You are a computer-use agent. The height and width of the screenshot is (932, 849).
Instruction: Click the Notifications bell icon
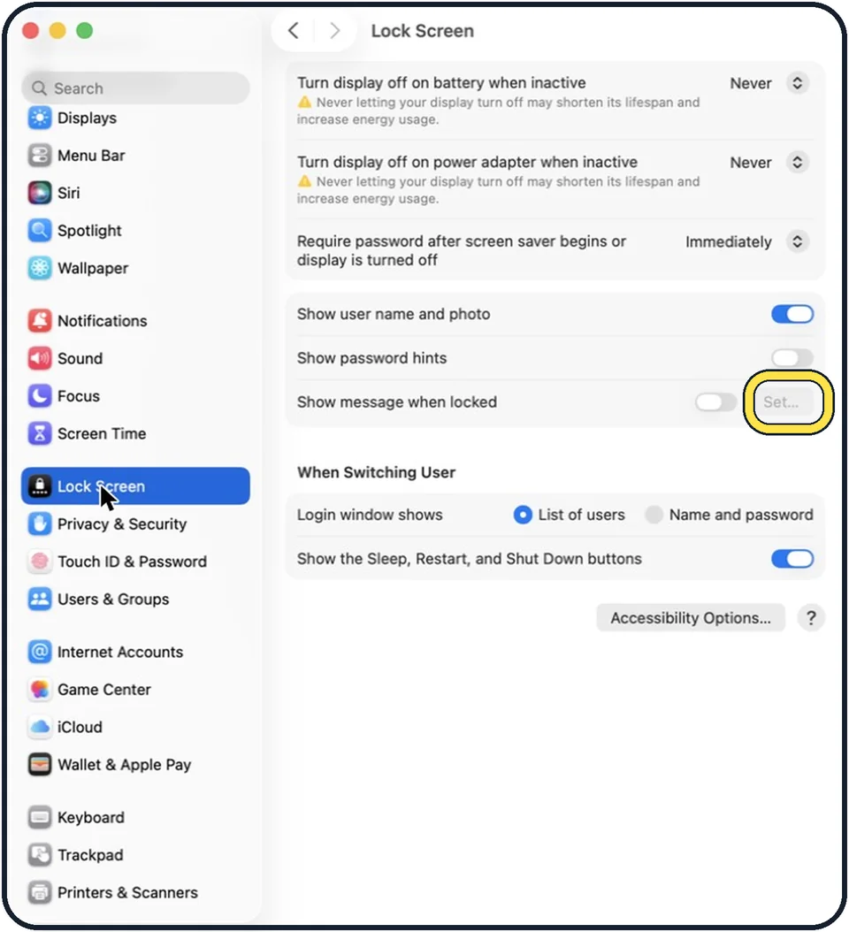pos(40,321)
